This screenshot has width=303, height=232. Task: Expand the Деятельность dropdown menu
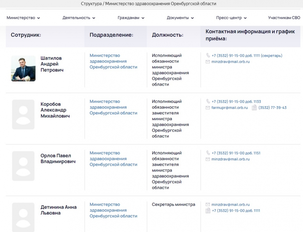[79, 18]
